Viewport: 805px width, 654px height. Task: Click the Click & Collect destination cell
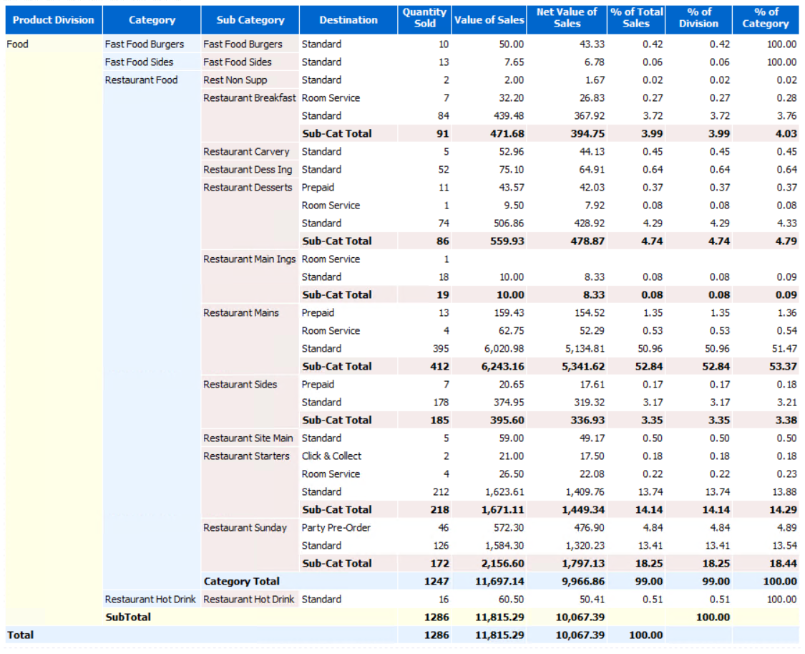point(331,456)
